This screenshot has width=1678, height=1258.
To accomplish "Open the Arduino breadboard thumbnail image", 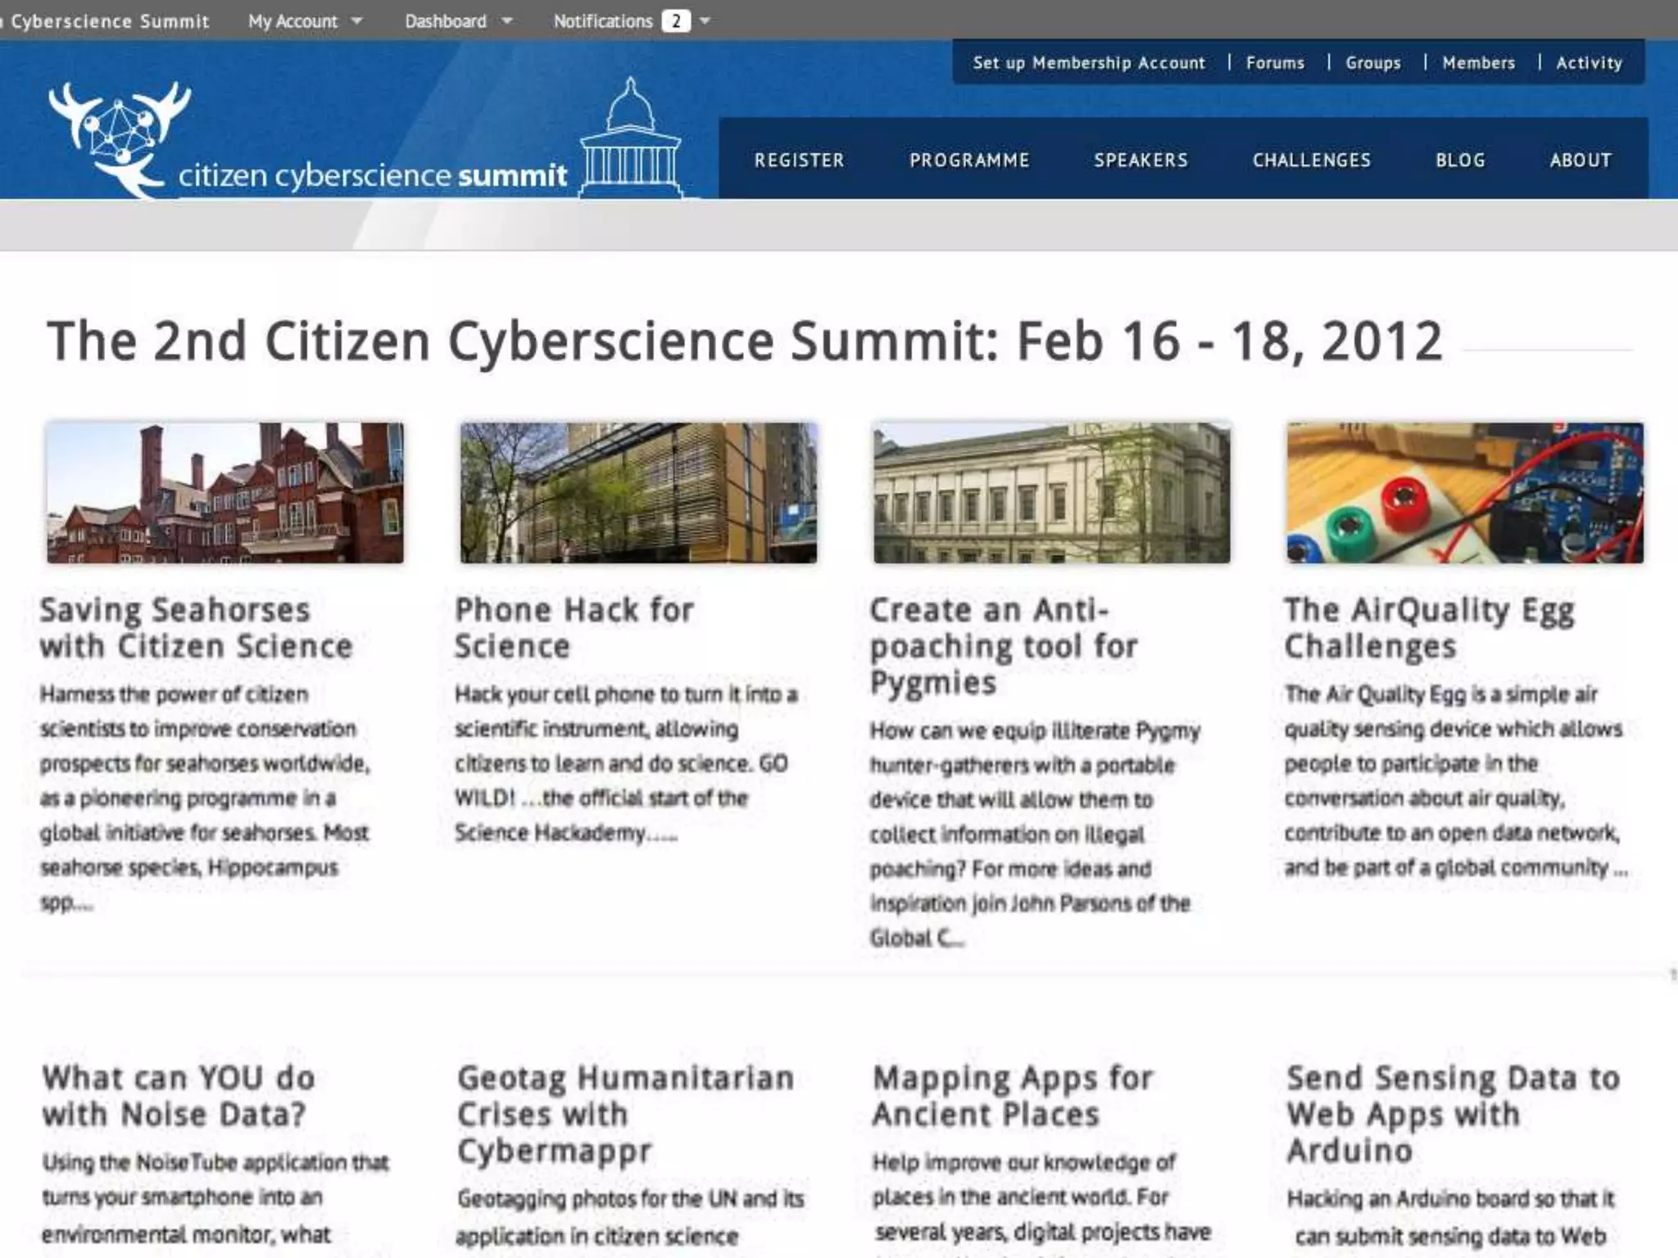I will click(1464, 493).
